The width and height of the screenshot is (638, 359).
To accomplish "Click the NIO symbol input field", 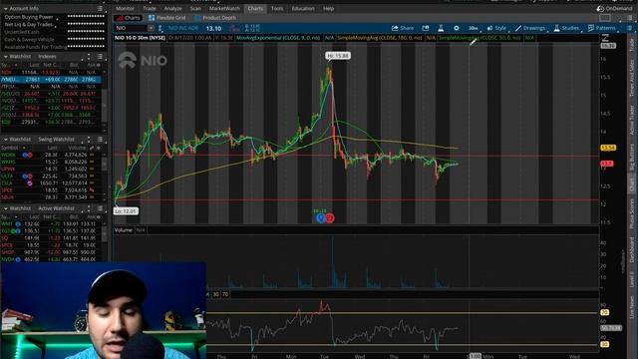I will (x=131, y=28).
